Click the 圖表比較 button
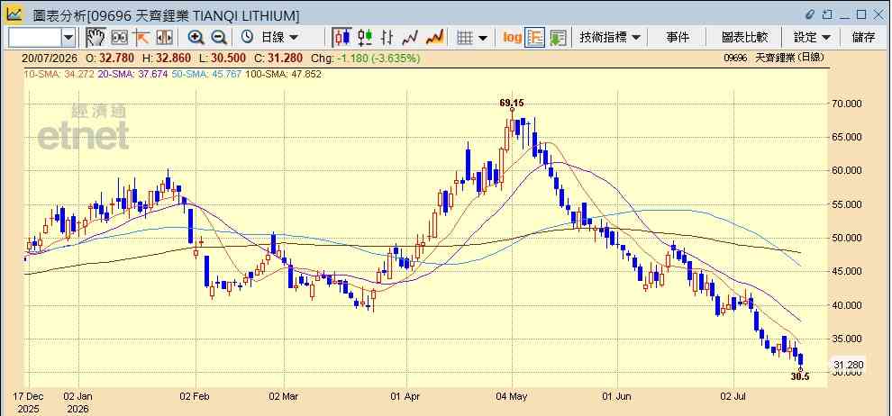Screen dimensions: 892x416 coord(744,38)
